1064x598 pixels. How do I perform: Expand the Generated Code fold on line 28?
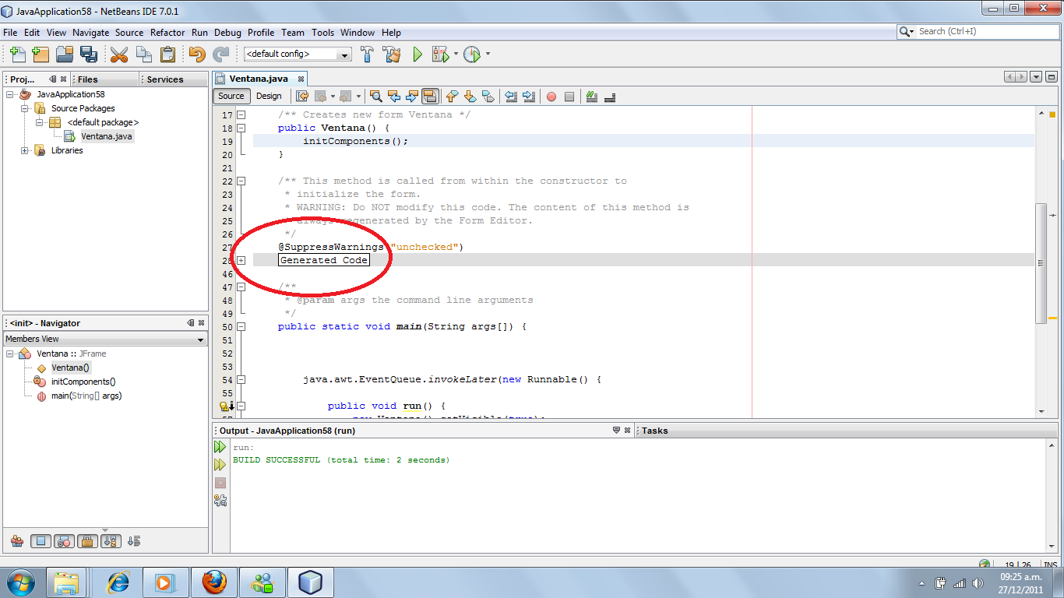click(241, 261)
